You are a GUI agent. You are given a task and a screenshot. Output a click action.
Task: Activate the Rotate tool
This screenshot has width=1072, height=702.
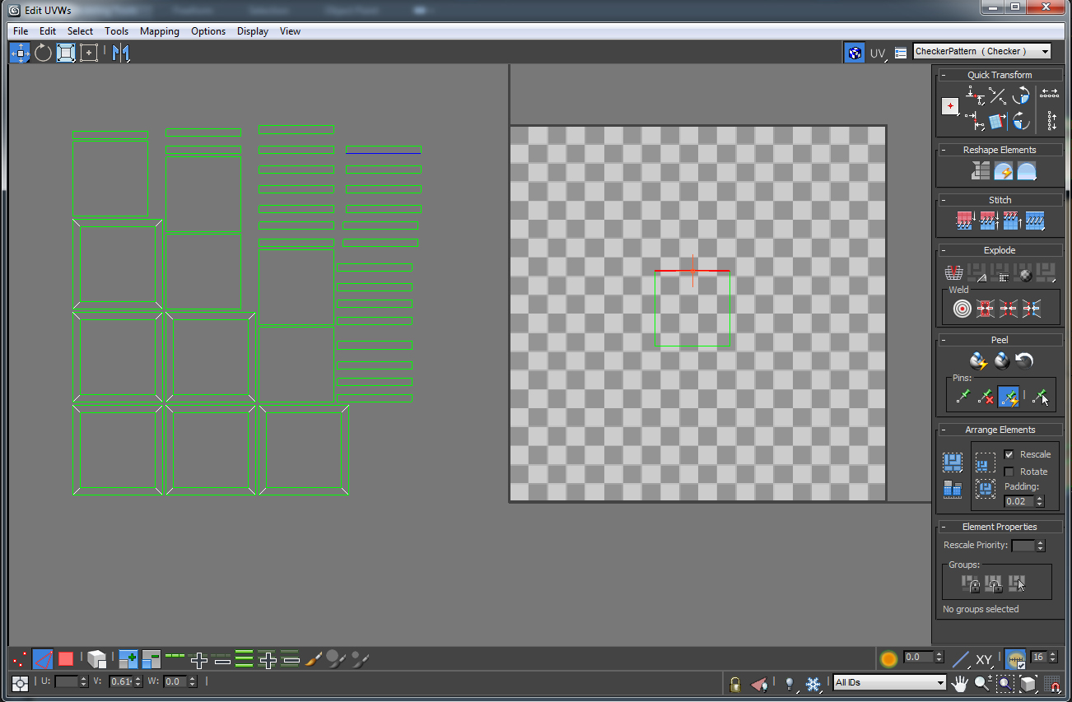42,52
